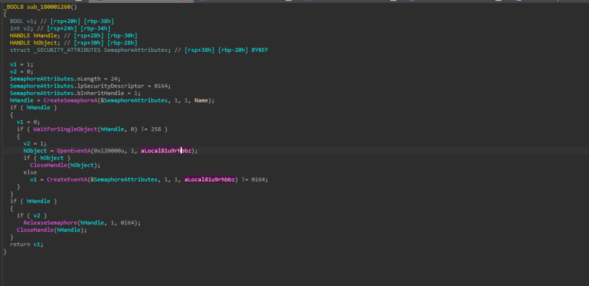Screen dimensions: 589x286
Task: Click the 'v2 = 0;' assignment line
Action: coord(21,71)
